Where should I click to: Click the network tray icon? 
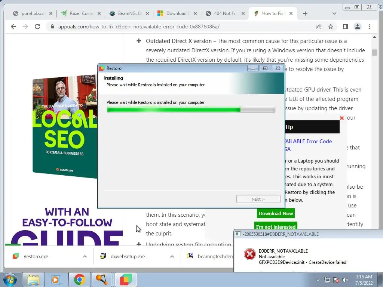tap(327, 280)
